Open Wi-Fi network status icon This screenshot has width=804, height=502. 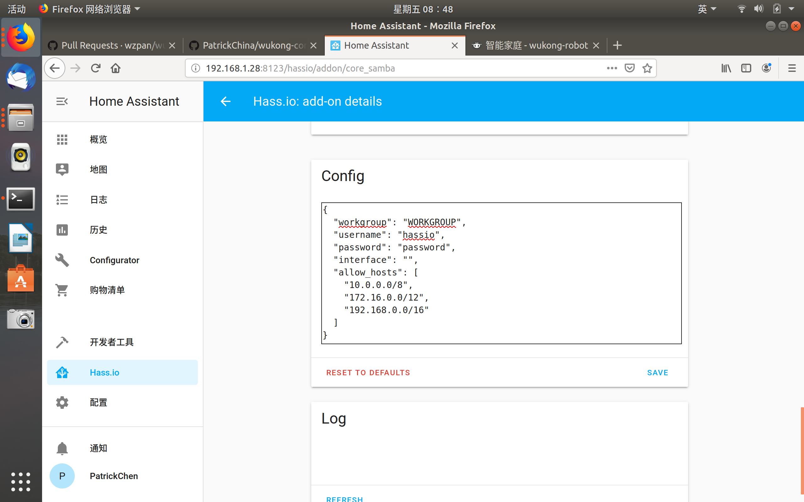[x=741, y=9]
